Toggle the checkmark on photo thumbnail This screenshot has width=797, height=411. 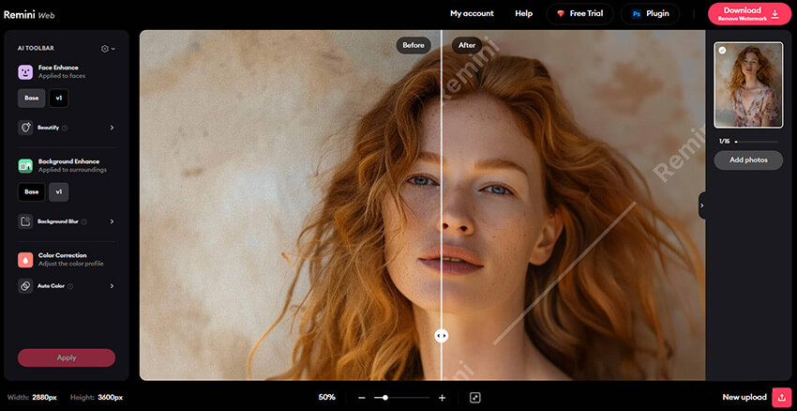click(722, 51)
